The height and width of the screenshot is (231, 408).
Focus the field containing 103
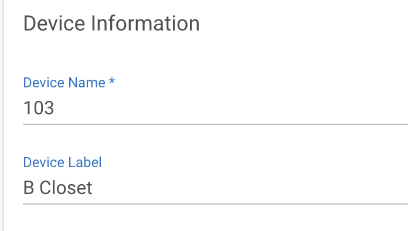[x=216, y=108]
